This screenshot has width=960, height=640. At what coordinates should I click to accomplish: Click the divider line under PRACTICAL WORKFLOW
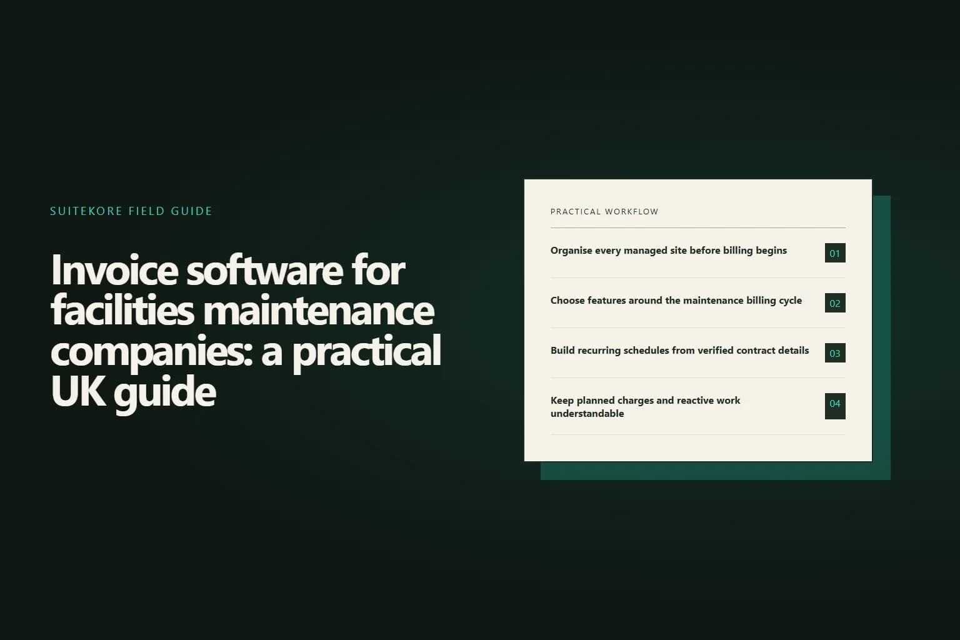pyautogui.click(x=697, y=227)
